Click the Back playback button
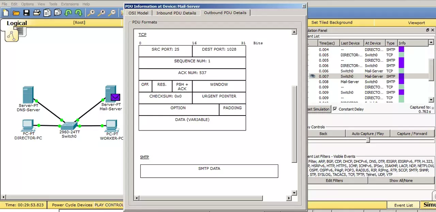436x212 pixels. point(323,134)
